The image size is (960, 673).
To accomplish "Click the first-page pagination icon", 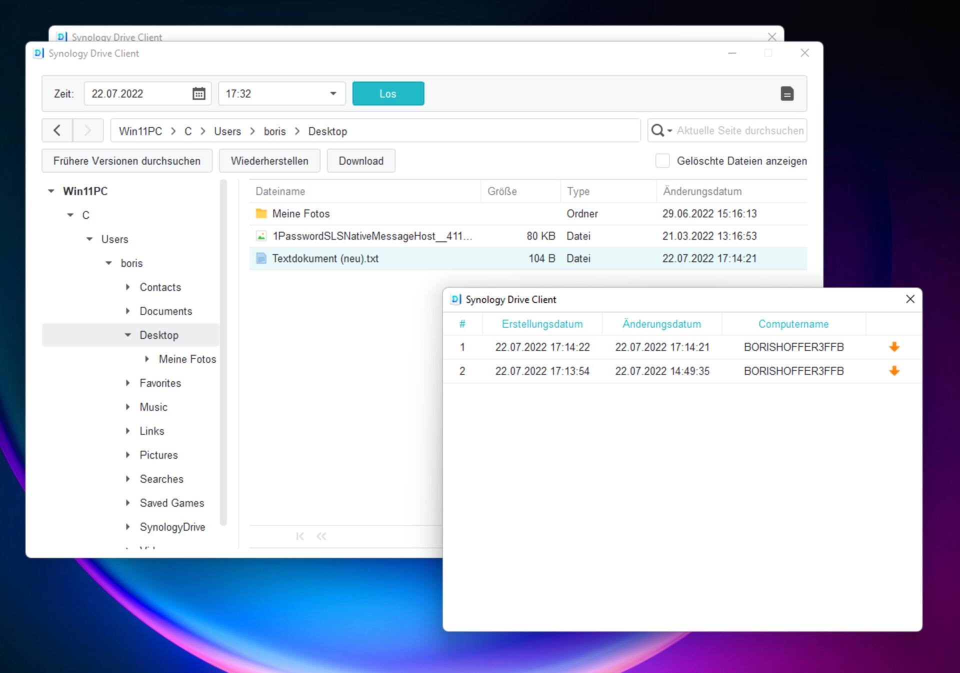I will 300,536.
